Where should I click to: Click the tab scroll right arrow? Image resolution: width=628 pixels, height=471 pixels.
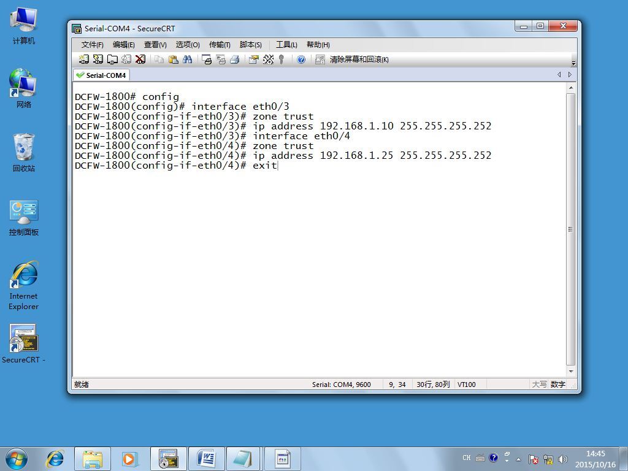pos(570,74)
